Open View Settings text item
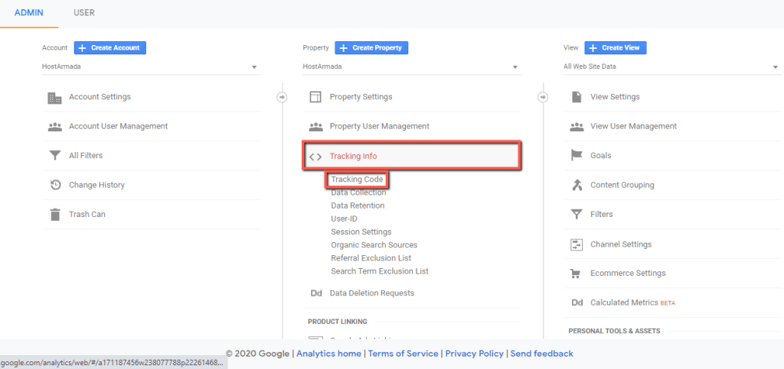The height and width of the screenshot is (369, 784). tap(615, 97)
